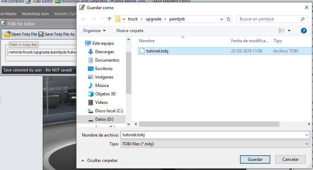Image resolution: width=313 pixels, height=170 pixels.
Task: Switch to Workshop Icon tab
Action: pos(35,14)
